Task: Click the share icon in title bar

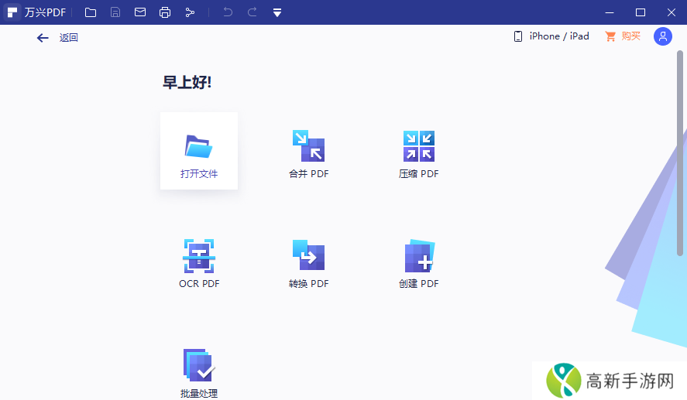Action: coord(190,12)
